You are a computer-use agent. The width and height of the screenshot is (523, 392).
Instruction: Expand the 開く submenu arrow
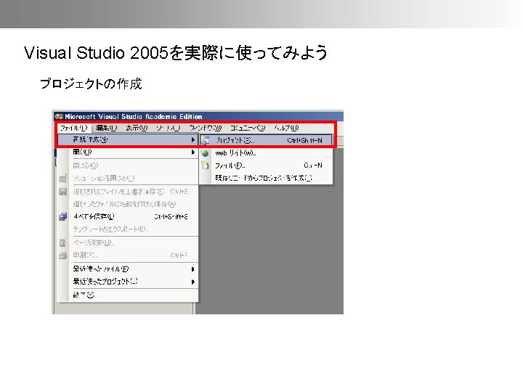click(x=192, y=152)
